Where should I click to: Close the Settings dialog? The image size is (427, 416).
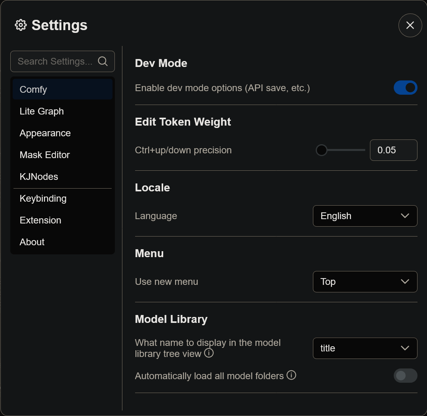410,25
